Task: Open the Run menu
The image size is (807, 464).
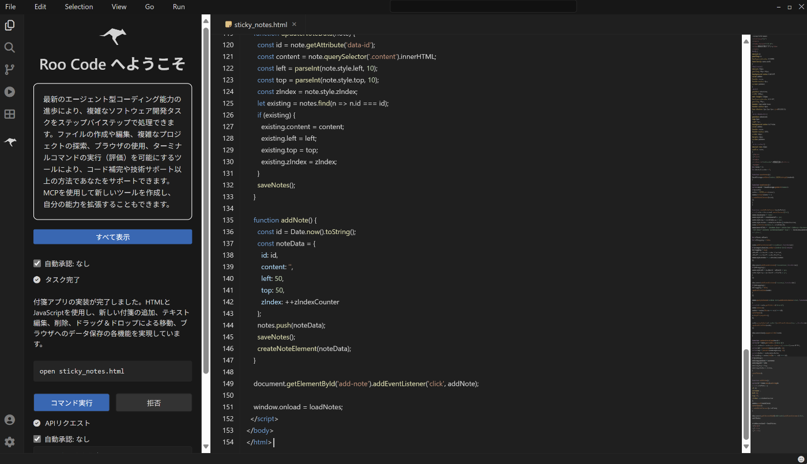Action: [x=179, y=7]
